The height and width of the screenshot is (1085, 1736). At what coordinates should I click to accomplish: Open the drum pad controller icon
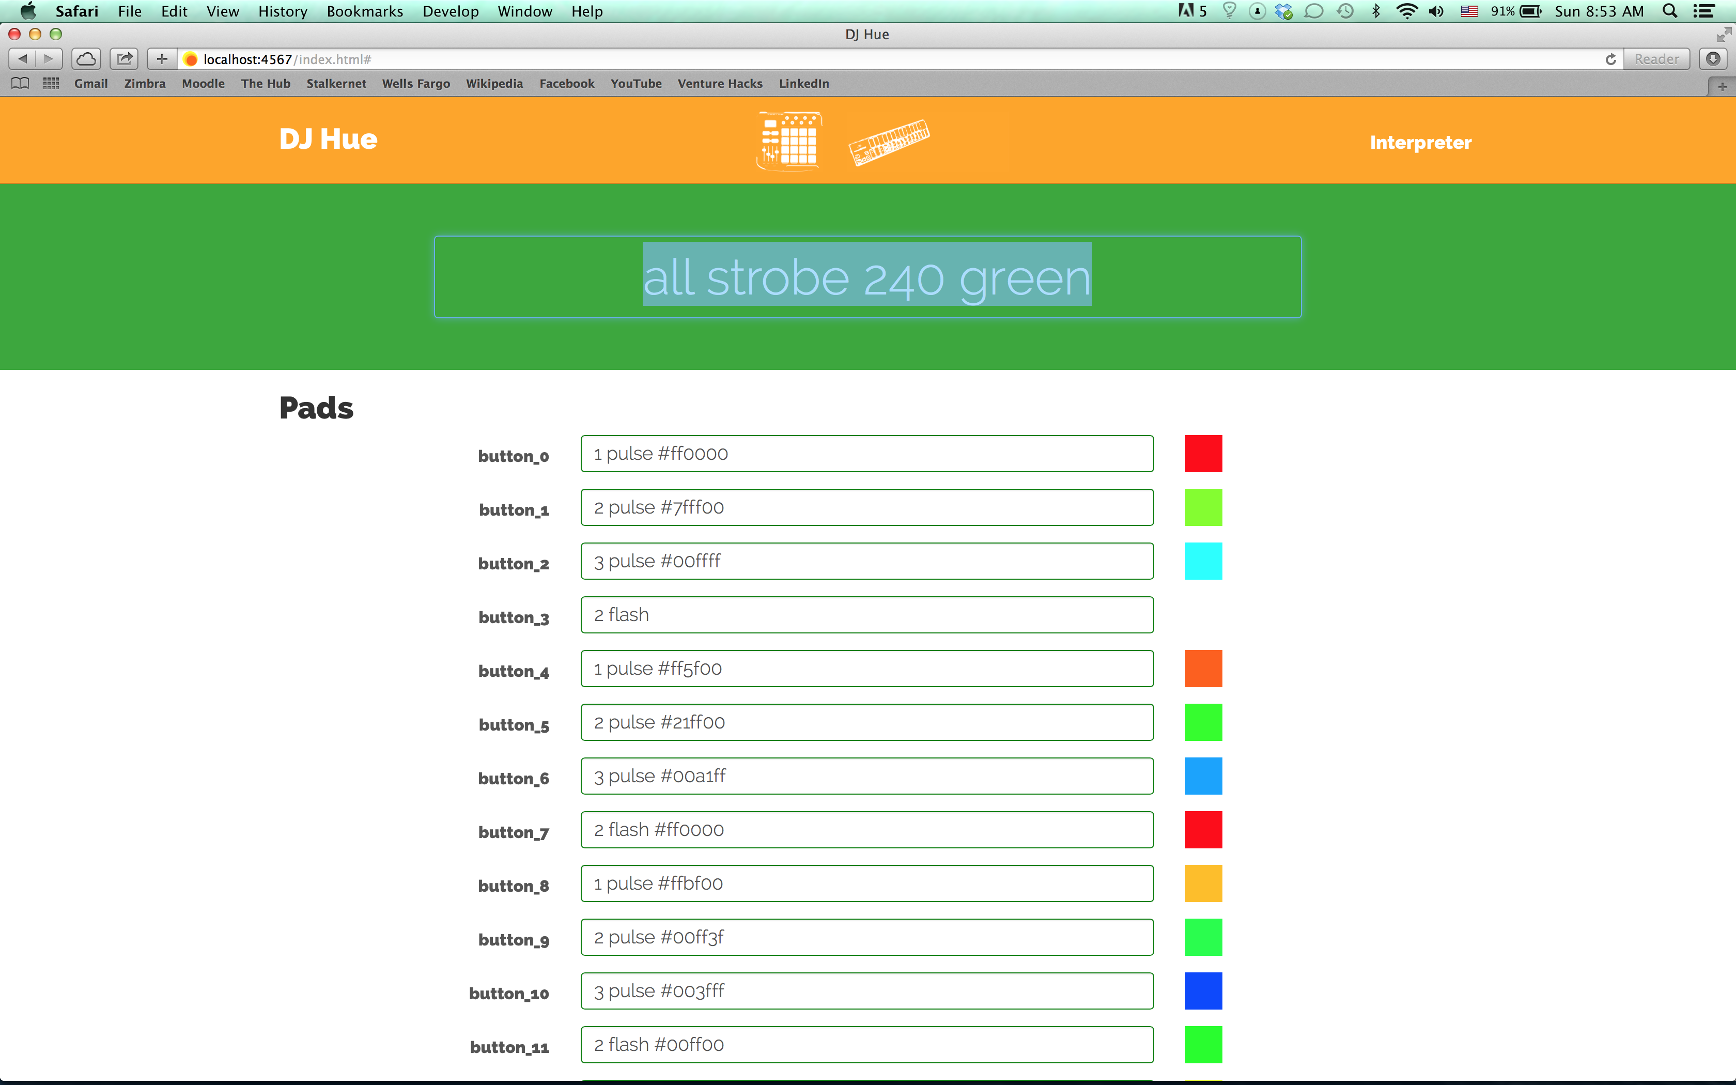click(789, 141)
